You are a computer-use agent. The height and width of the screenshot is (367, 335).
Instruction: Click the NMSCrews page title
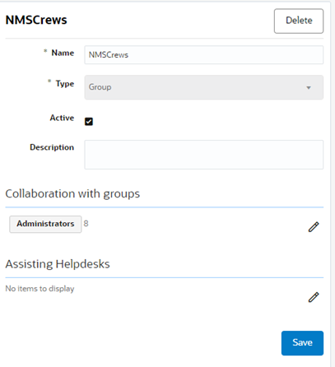(36, 20)
